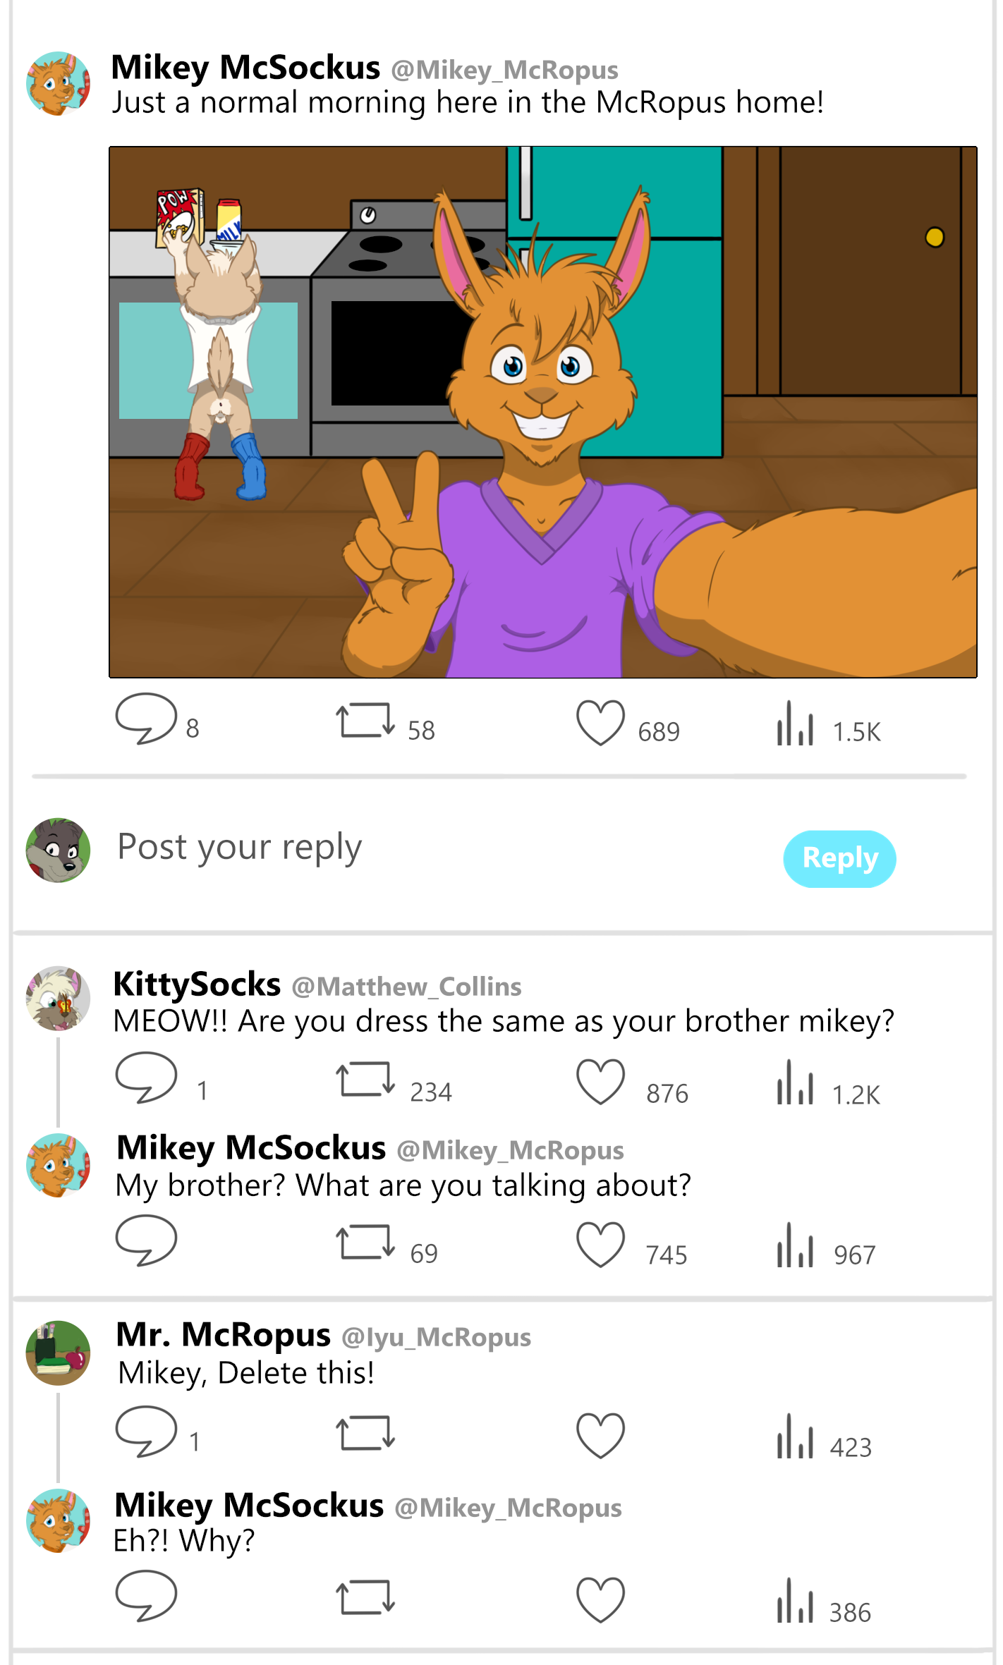Click the blue Reply button
The width and height of the screenshot is (1003, 1665).
coord(839,858)
